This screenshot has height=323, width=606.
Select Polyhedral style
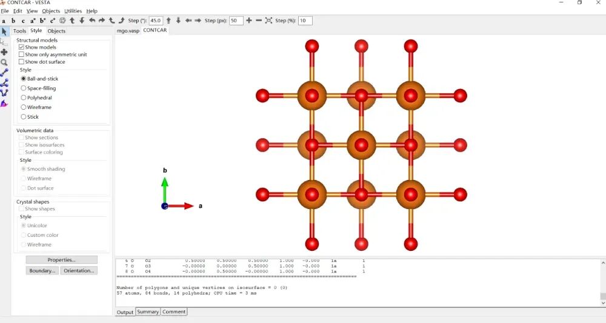point(24,98)
